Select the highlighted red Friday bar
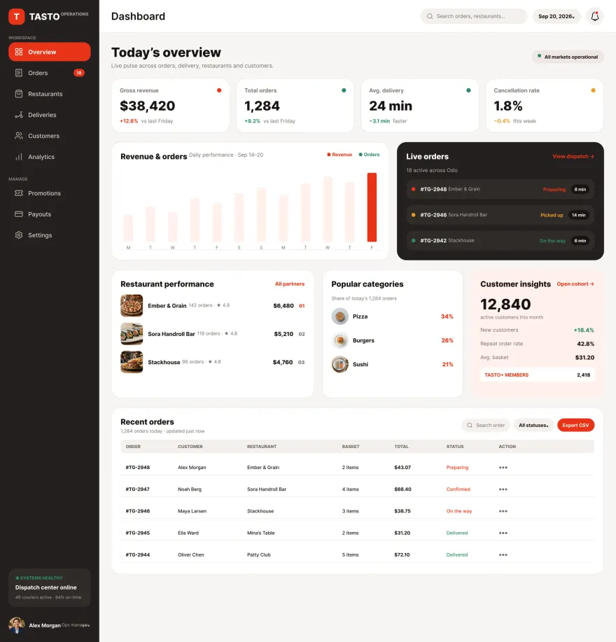The height and width of the screenshot is (642, 616). pyautogui.click(x=372, y=207)
